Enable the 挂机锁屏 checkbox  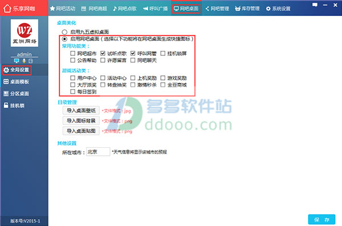coord(162,53)
